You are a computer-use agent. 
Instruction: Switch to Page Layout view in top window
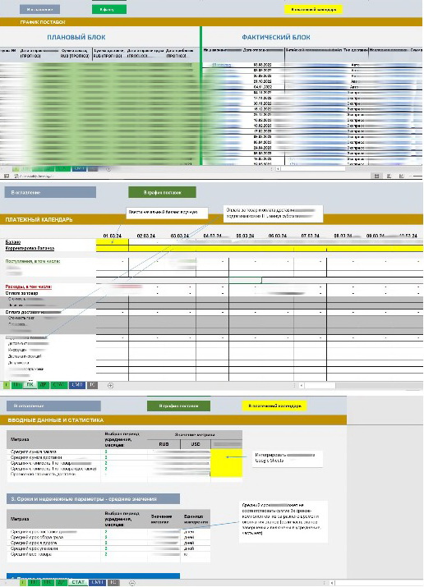(x=389, y=176)
